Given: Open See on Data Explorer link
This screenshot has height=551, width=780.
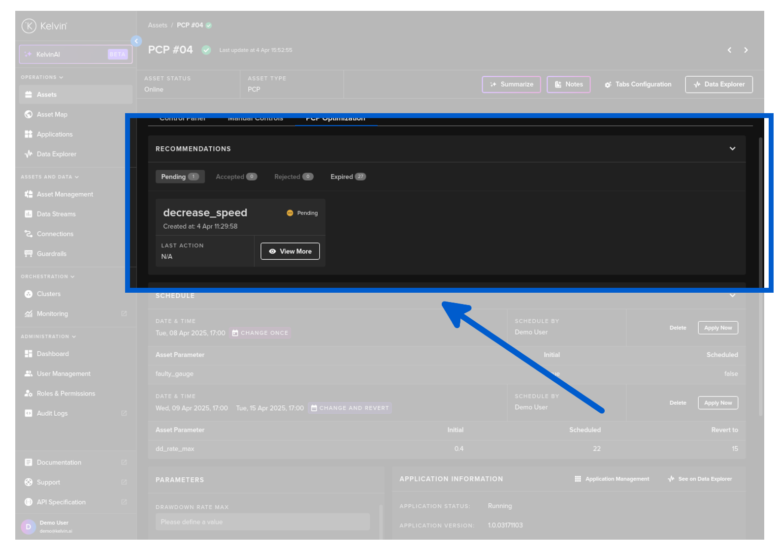Looking at the screenshot, I should point(700,479).
